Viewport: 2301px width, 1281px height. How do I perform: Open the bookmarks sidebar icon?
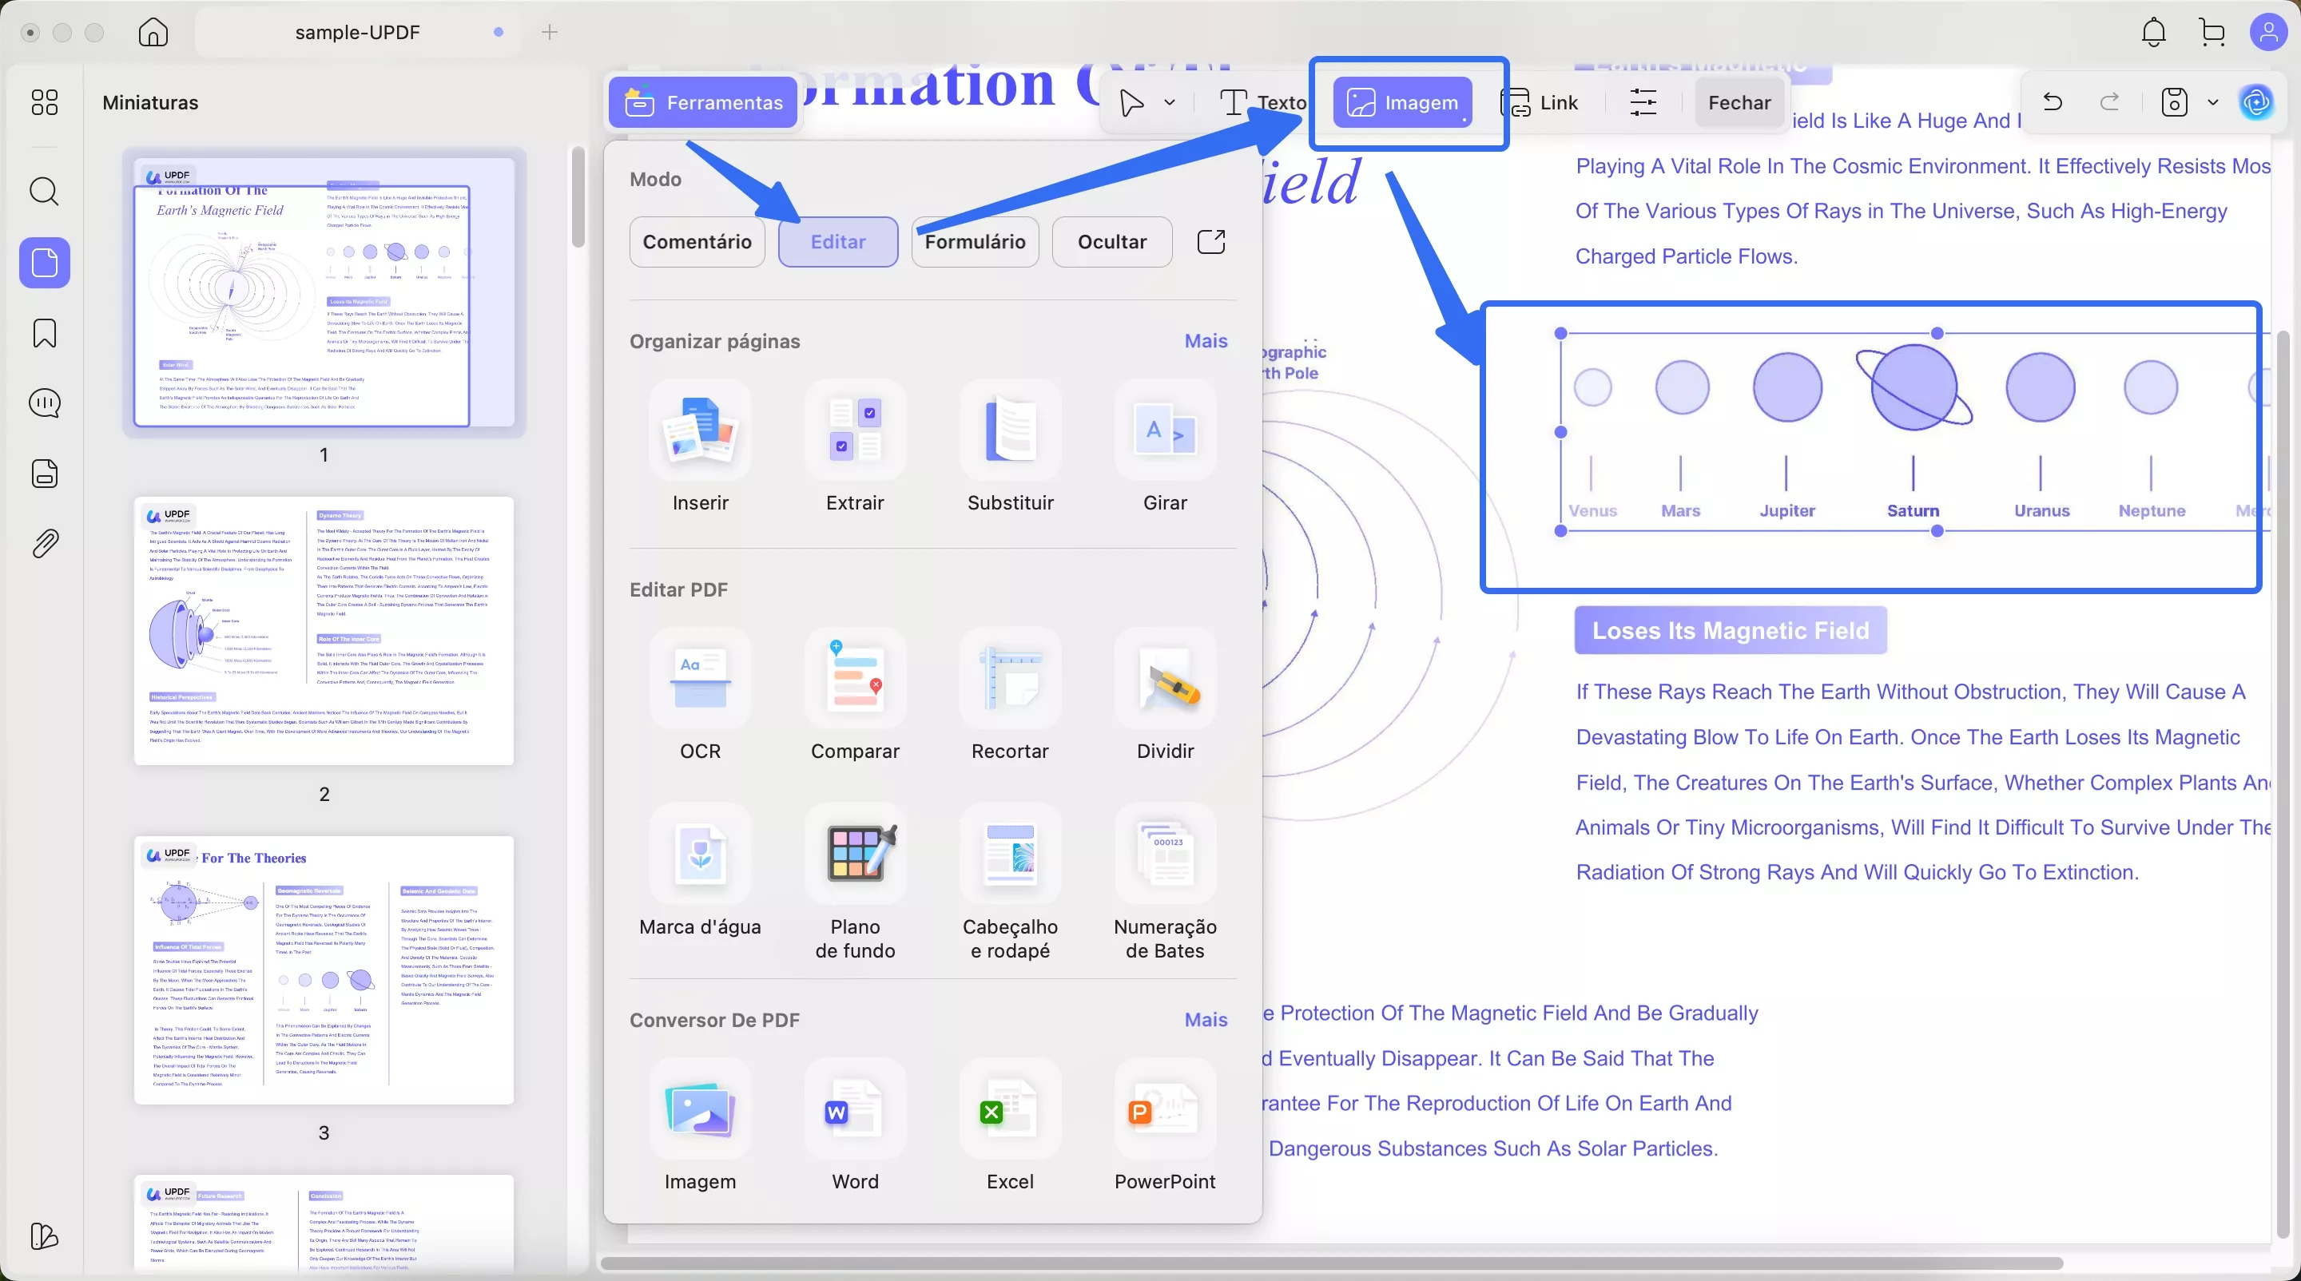pos(45,333)
